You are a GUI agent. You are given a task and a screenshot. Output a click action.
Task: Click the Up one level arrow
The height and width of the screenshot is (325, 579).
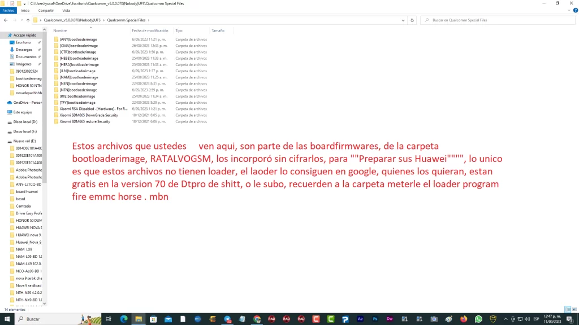point(28,20)
